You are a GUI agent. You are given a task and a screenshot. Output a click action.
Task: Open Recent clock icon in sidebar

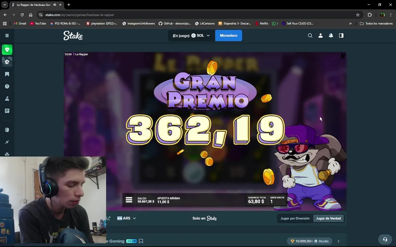[7, 86]
